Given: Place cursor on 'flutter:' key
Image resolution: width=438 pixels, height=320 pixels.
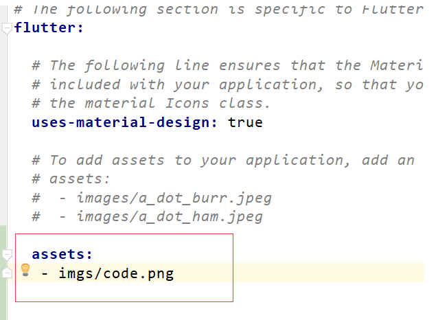Looking at the screenshot, I should point(49,27).
